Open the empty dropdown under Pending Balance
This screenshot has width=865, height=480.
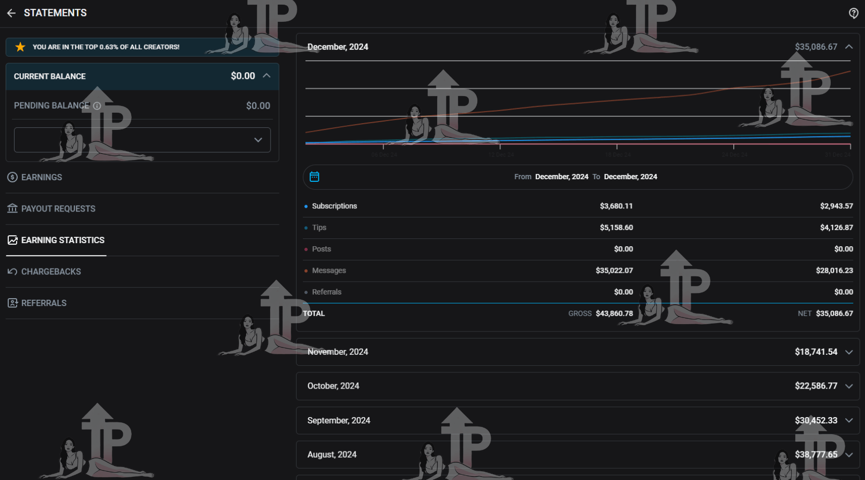[142, 140]
